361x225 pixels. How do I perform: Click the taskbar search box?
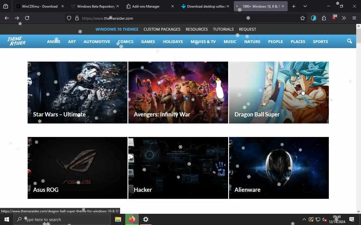pos(62,219)
